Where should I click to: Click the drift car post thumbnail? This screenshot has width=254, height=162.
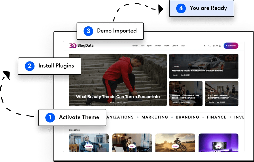coord(204,66)
